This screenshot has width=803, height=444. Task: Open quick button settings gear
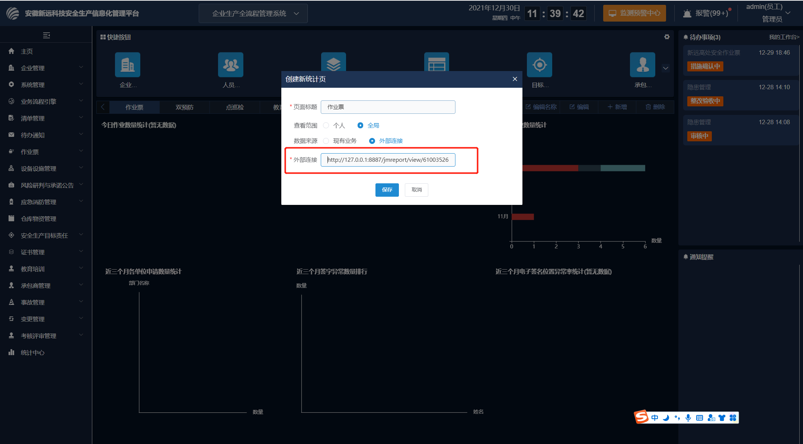coord(667,37)
